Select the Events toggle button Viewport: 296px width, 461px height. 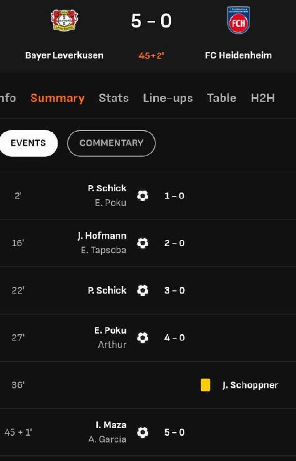pyautogui.click(x=28, y=143)
